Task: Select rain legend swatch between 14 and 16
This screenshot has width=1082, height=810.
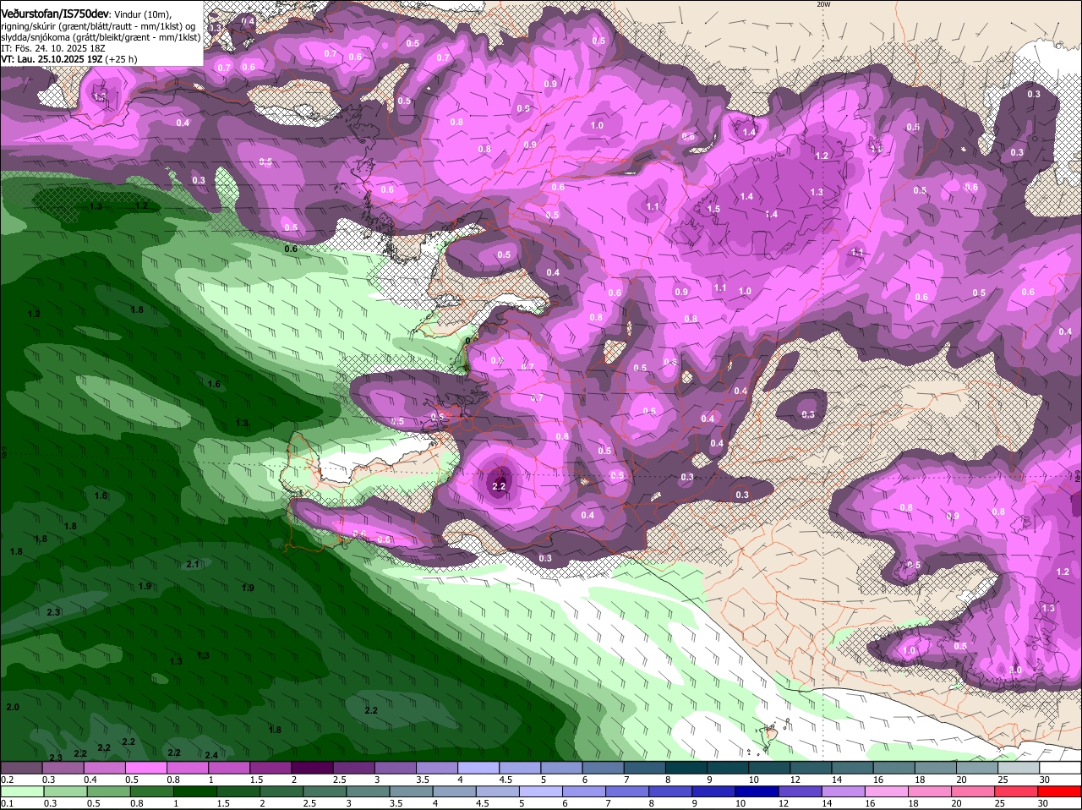Action: [843, 792]
